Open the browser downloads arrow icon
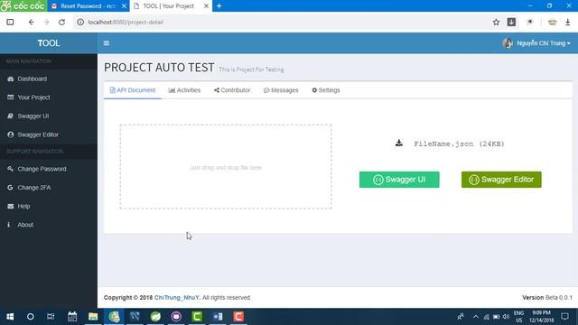Screen dimensions: 578x325 [568, 22]
